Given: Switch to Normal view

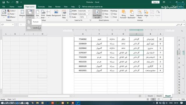Looking at the screenshot, I should 148,99.
